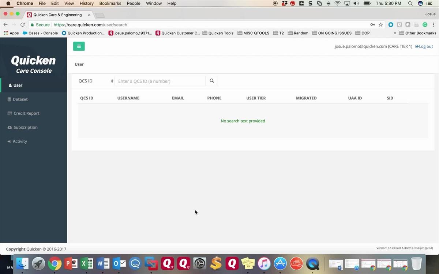439x274 pixels.
Task: Open the Cases - Console bookmark
Action: click(x=40, y=33)
